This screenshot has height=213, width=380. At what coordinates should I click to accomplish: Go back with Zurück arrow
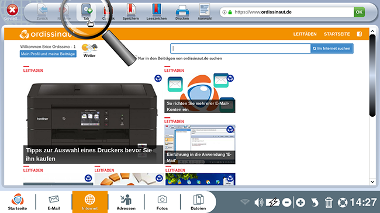(x=42, y=12)
